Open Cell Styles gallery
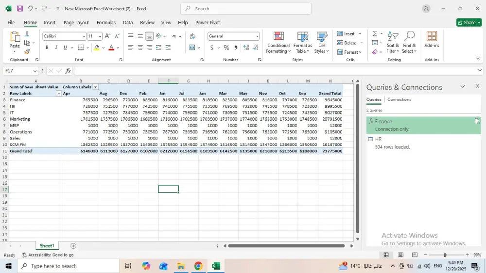This screenshot has height=273, width=486. 322,42
